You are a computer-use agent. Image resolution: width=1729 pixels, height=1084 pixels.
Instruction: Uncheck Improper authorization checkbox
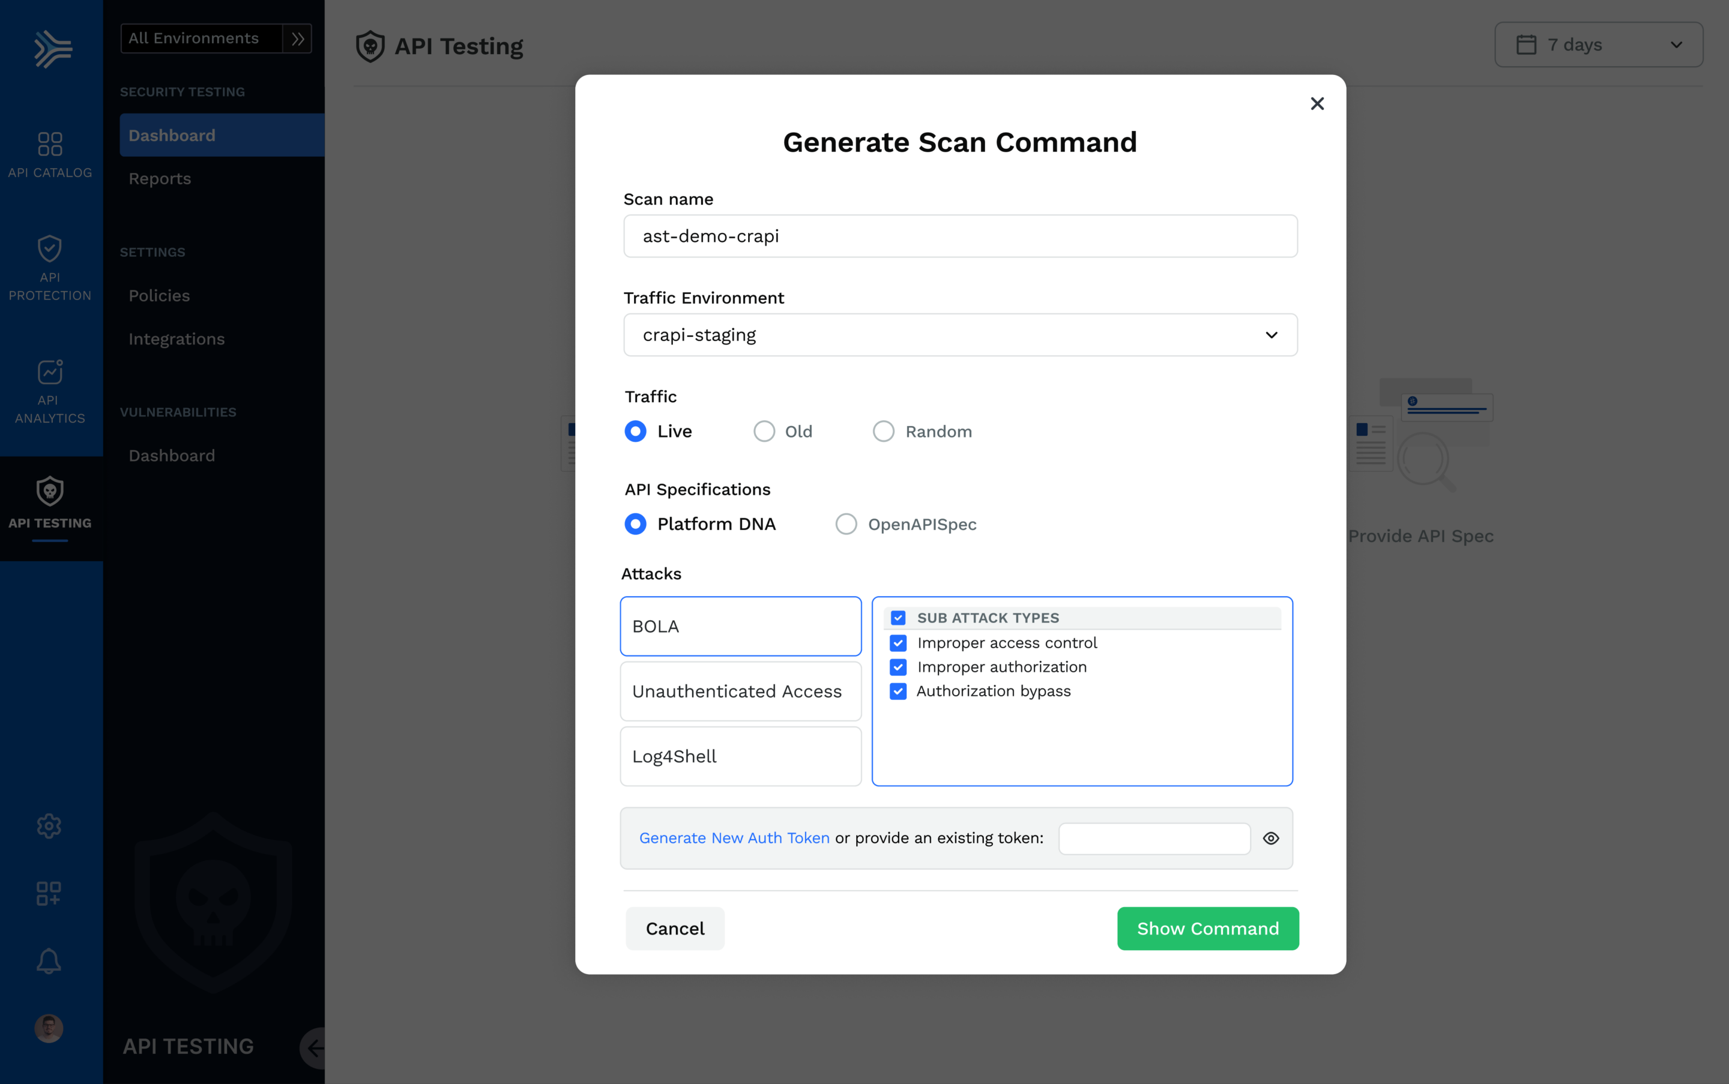[x=898, y=667]
